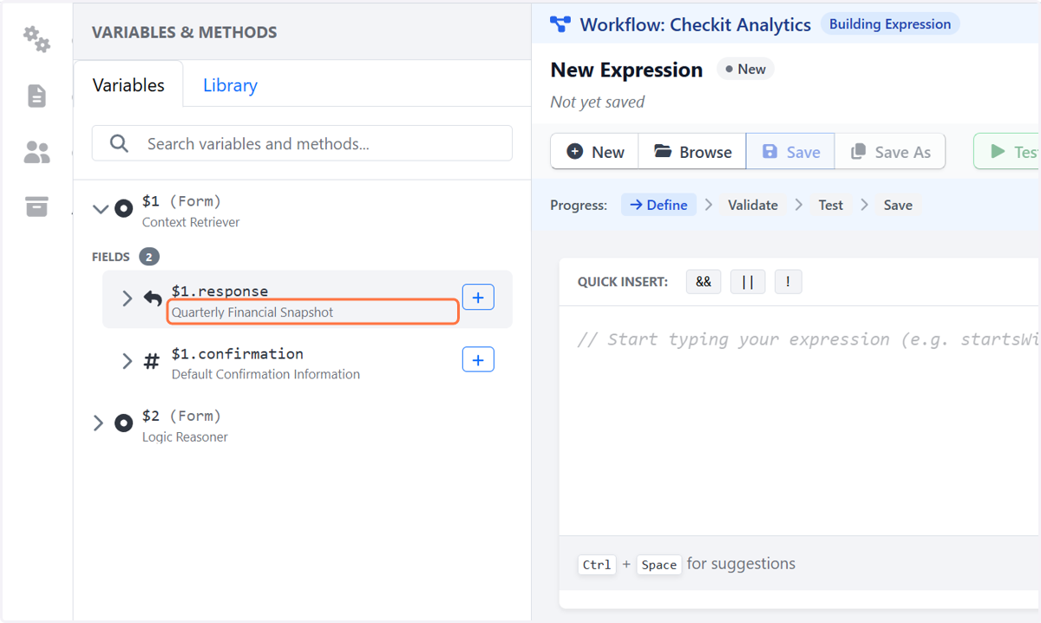Click the Context Retriever label
Image resolution: width=1041 pixels, height=623 pixels.
coord(191,222)
